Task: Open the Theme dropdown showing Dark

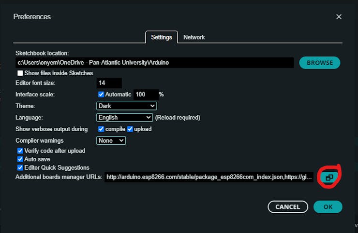Action: click(x=126, y=106)
